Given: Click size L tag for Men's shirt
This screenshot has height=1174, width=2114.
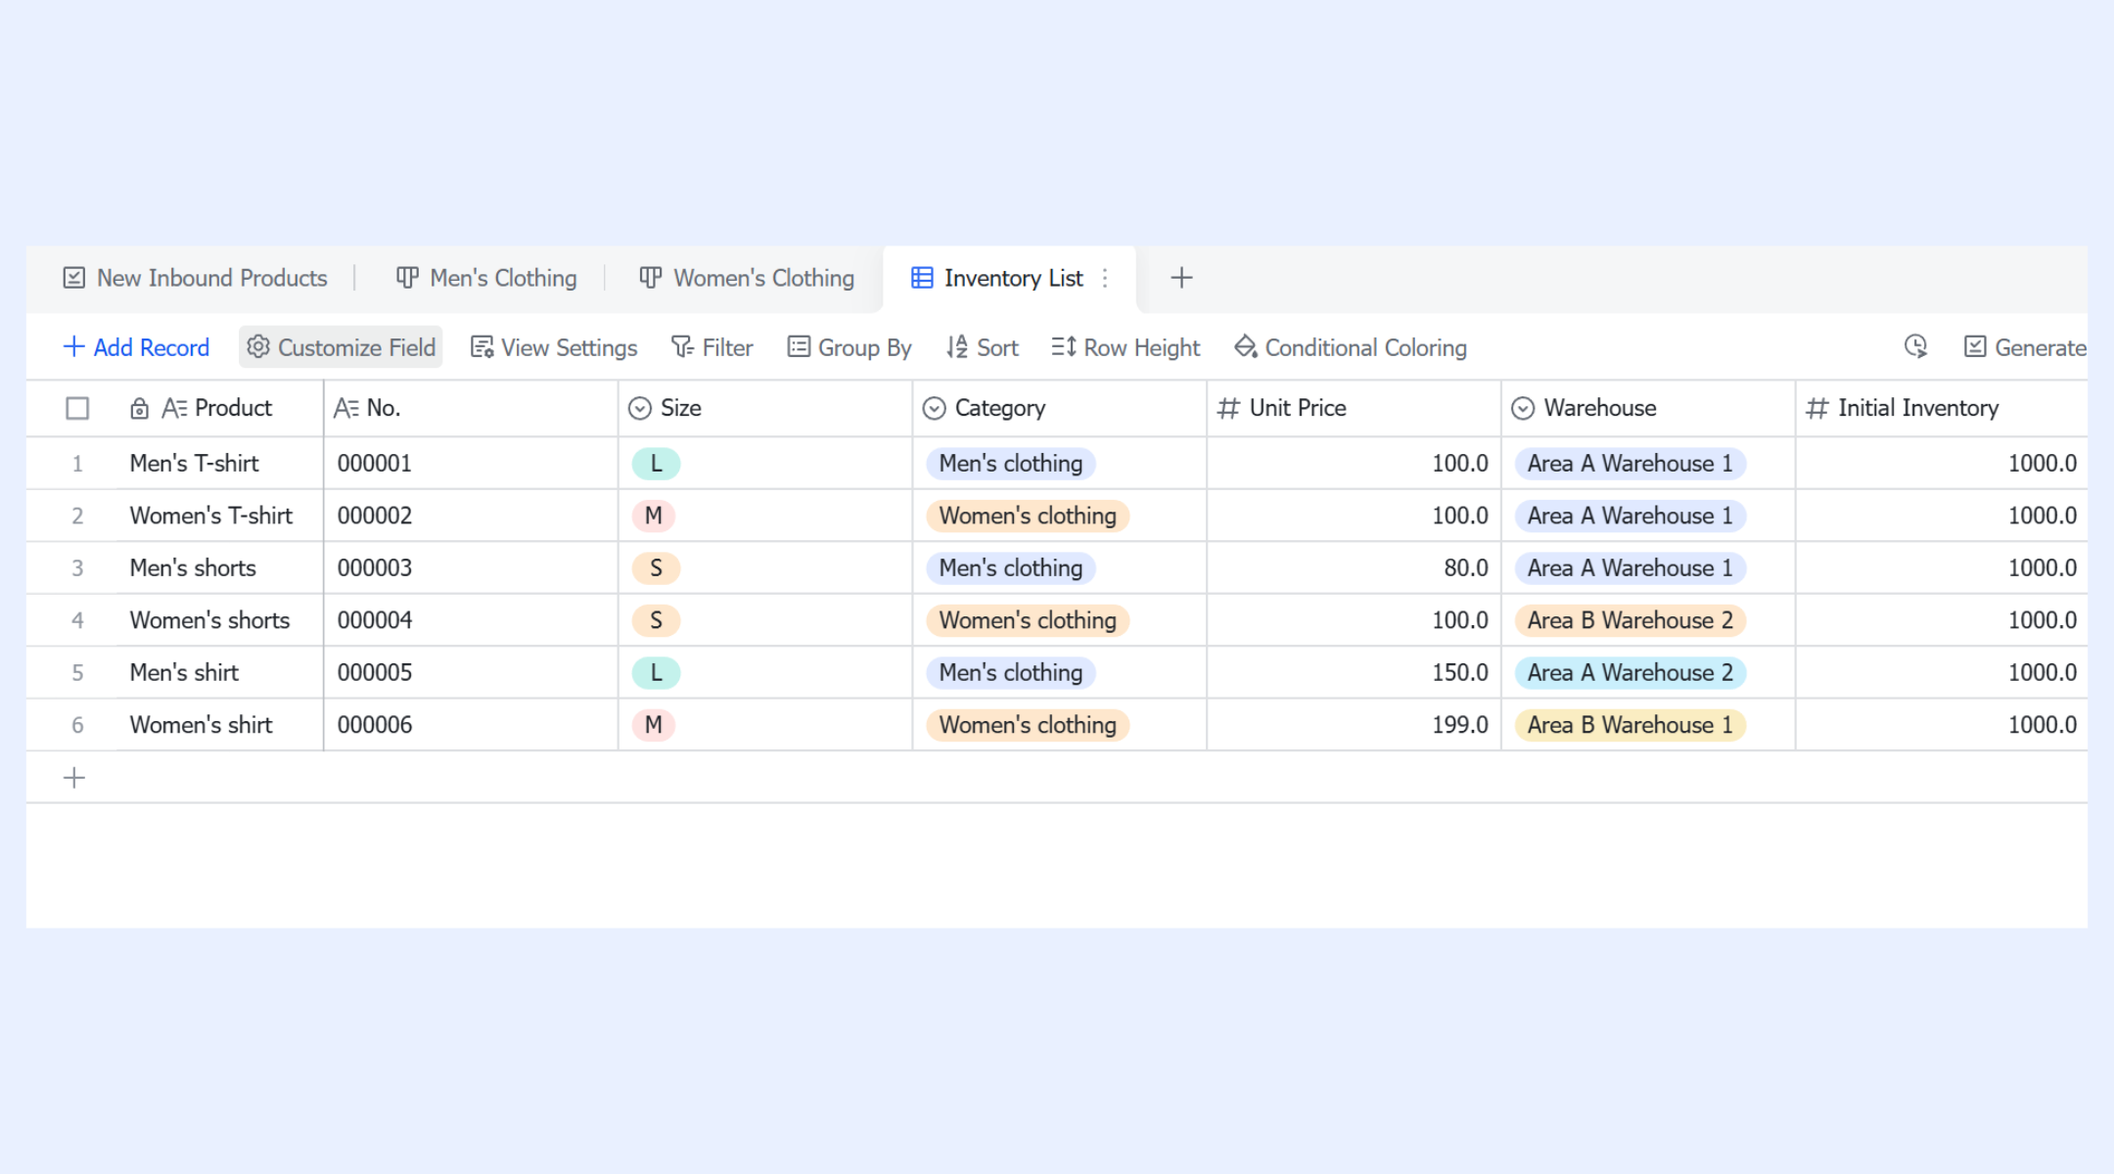Looking at the screenshot, I should 656,673.
